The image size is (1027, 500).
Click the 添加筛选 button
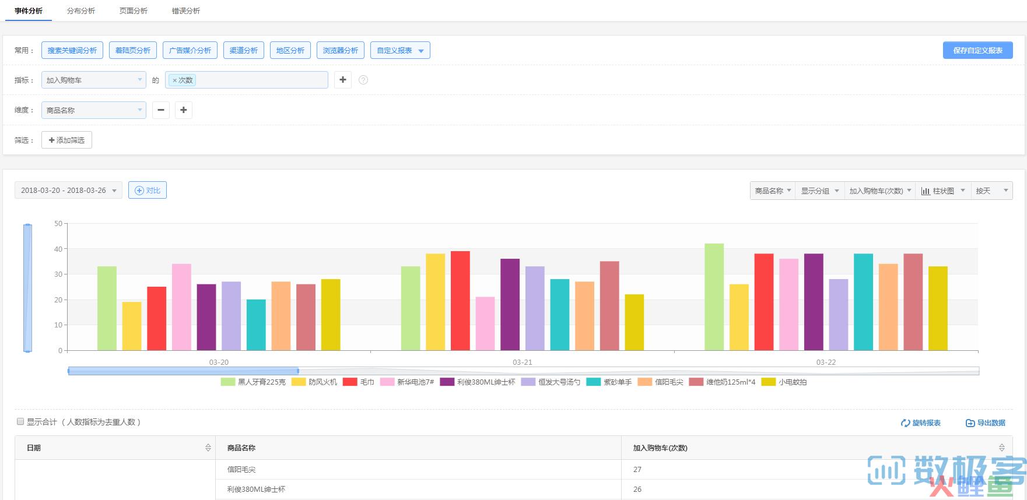66,140
